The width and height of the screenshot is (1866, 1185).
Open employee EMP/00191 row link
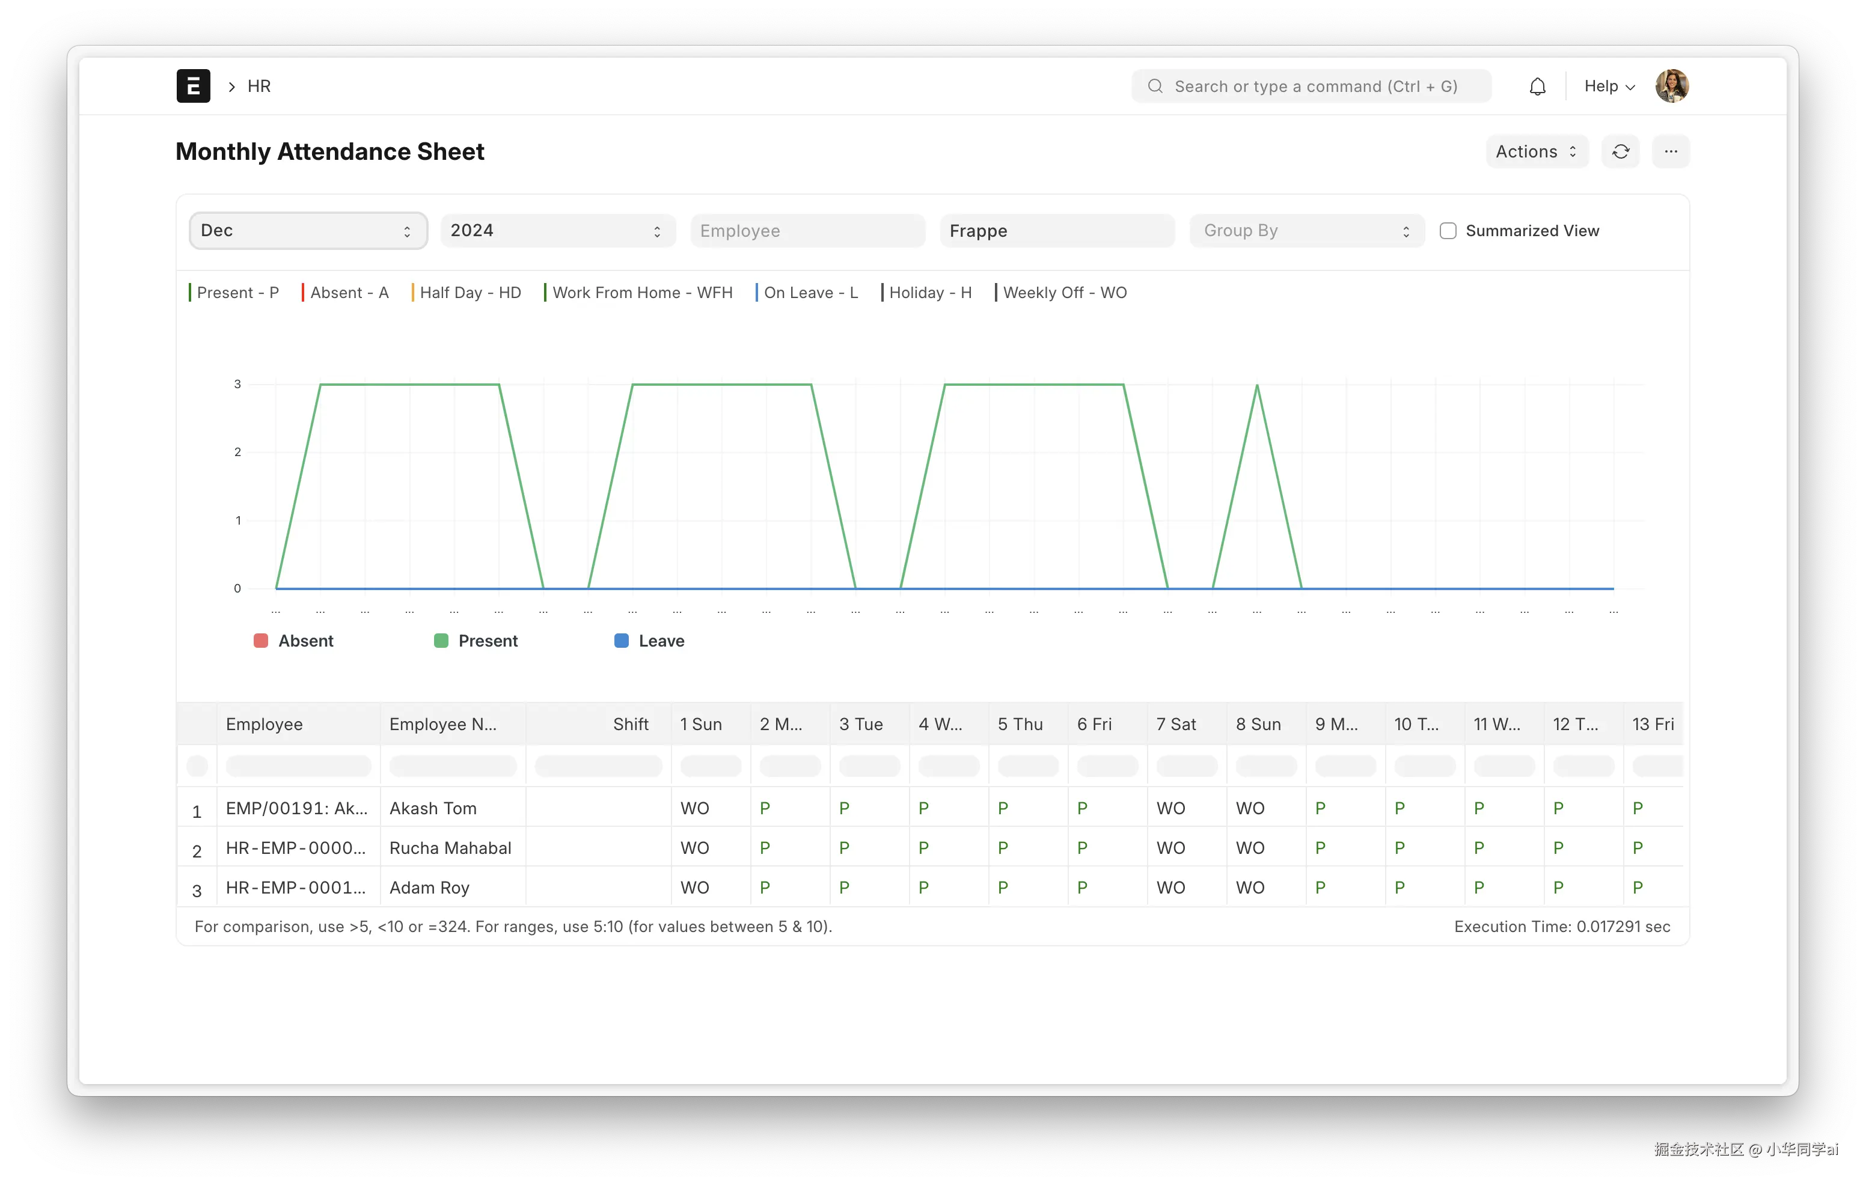click(x=296, y=808)
